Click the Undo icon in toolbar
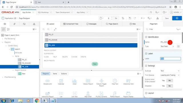This screenshot has height=103, width=183. point(130,18)
